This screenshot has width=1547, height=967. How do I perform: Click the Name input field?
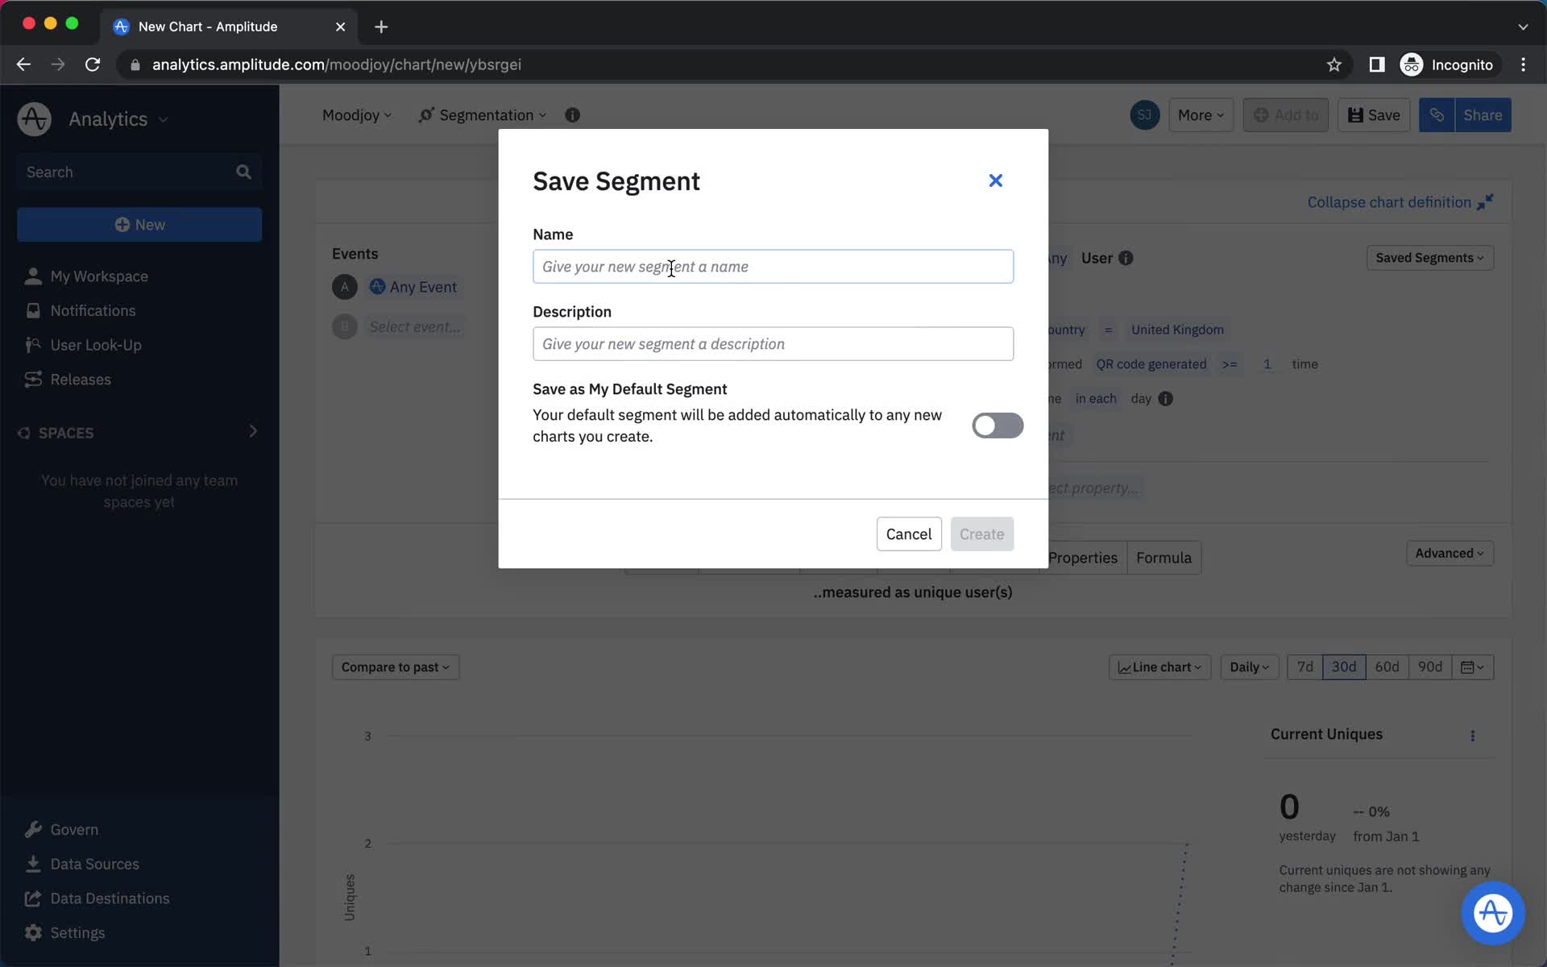pos(773,266)
